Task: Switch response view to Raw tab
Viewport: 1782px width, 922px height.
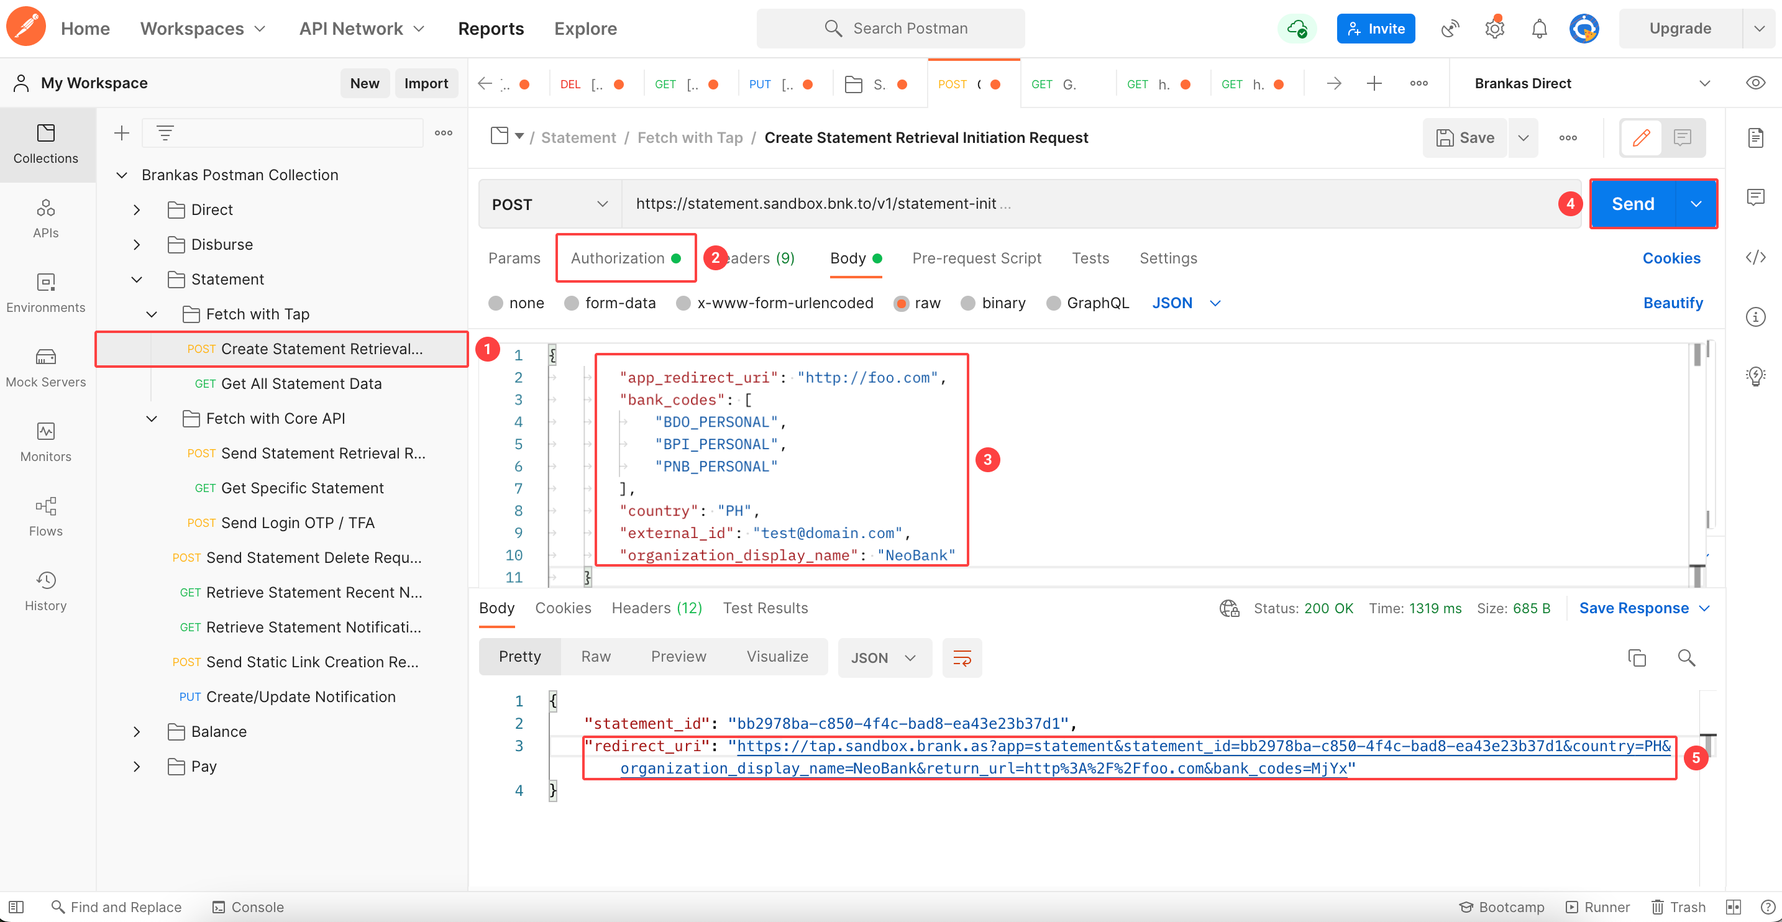Action: [x=595, y=657]
